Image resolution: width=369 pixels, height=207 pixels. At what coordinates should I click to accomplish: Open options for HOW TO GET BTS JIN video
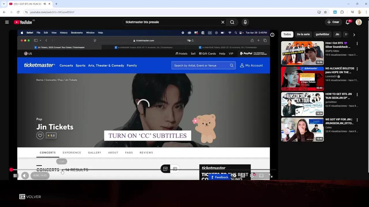pyautogui.click(x=357, y=95)
